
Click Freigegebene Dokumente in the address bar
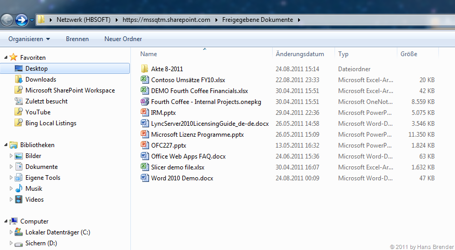click(257, 20)
